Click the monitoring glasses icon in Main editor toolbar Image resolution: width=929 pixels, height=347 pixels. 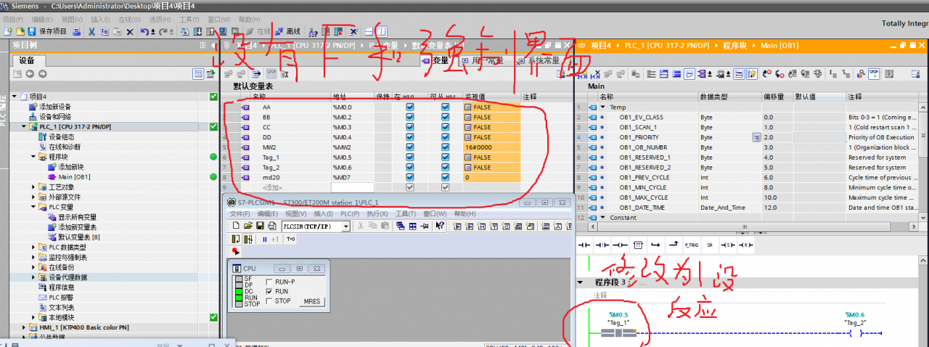pyautogui.click(x=873, y=73)
